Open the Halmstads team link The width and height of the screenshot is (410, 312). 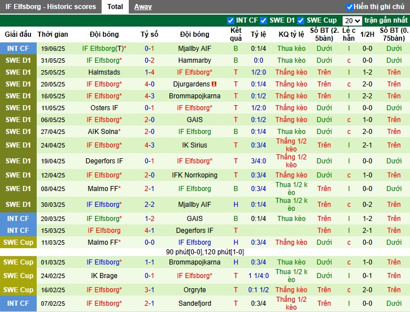point(104,72)
